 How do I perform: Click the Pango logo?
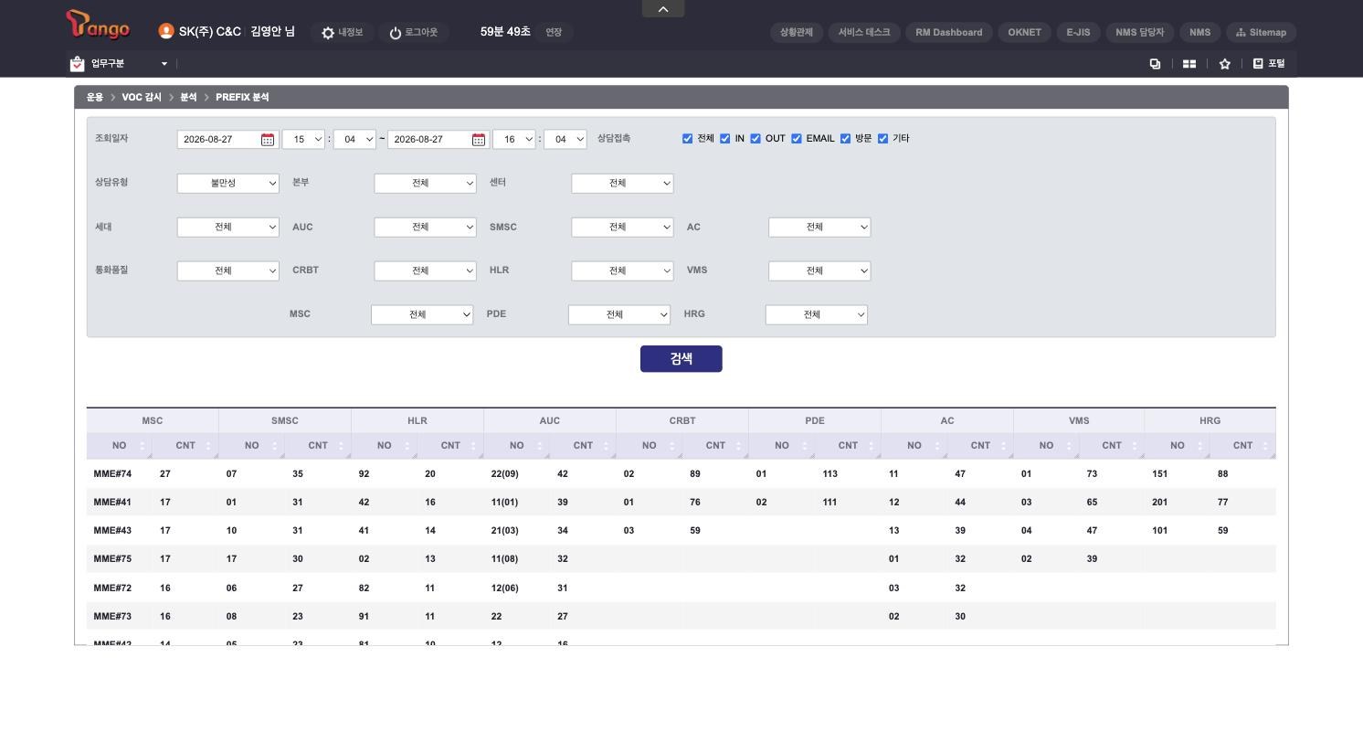(99, 26)
